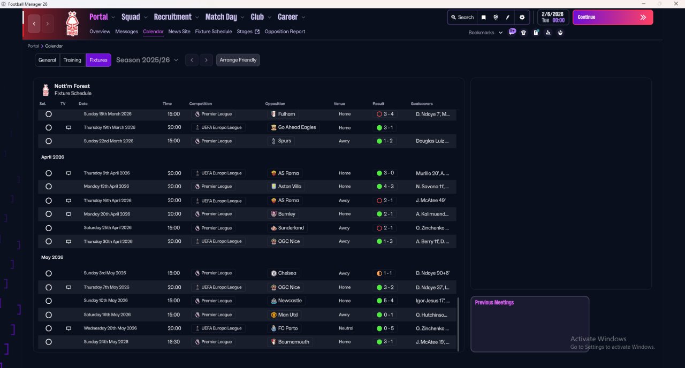Open the Messages submenu item

(x=127, y=32)
